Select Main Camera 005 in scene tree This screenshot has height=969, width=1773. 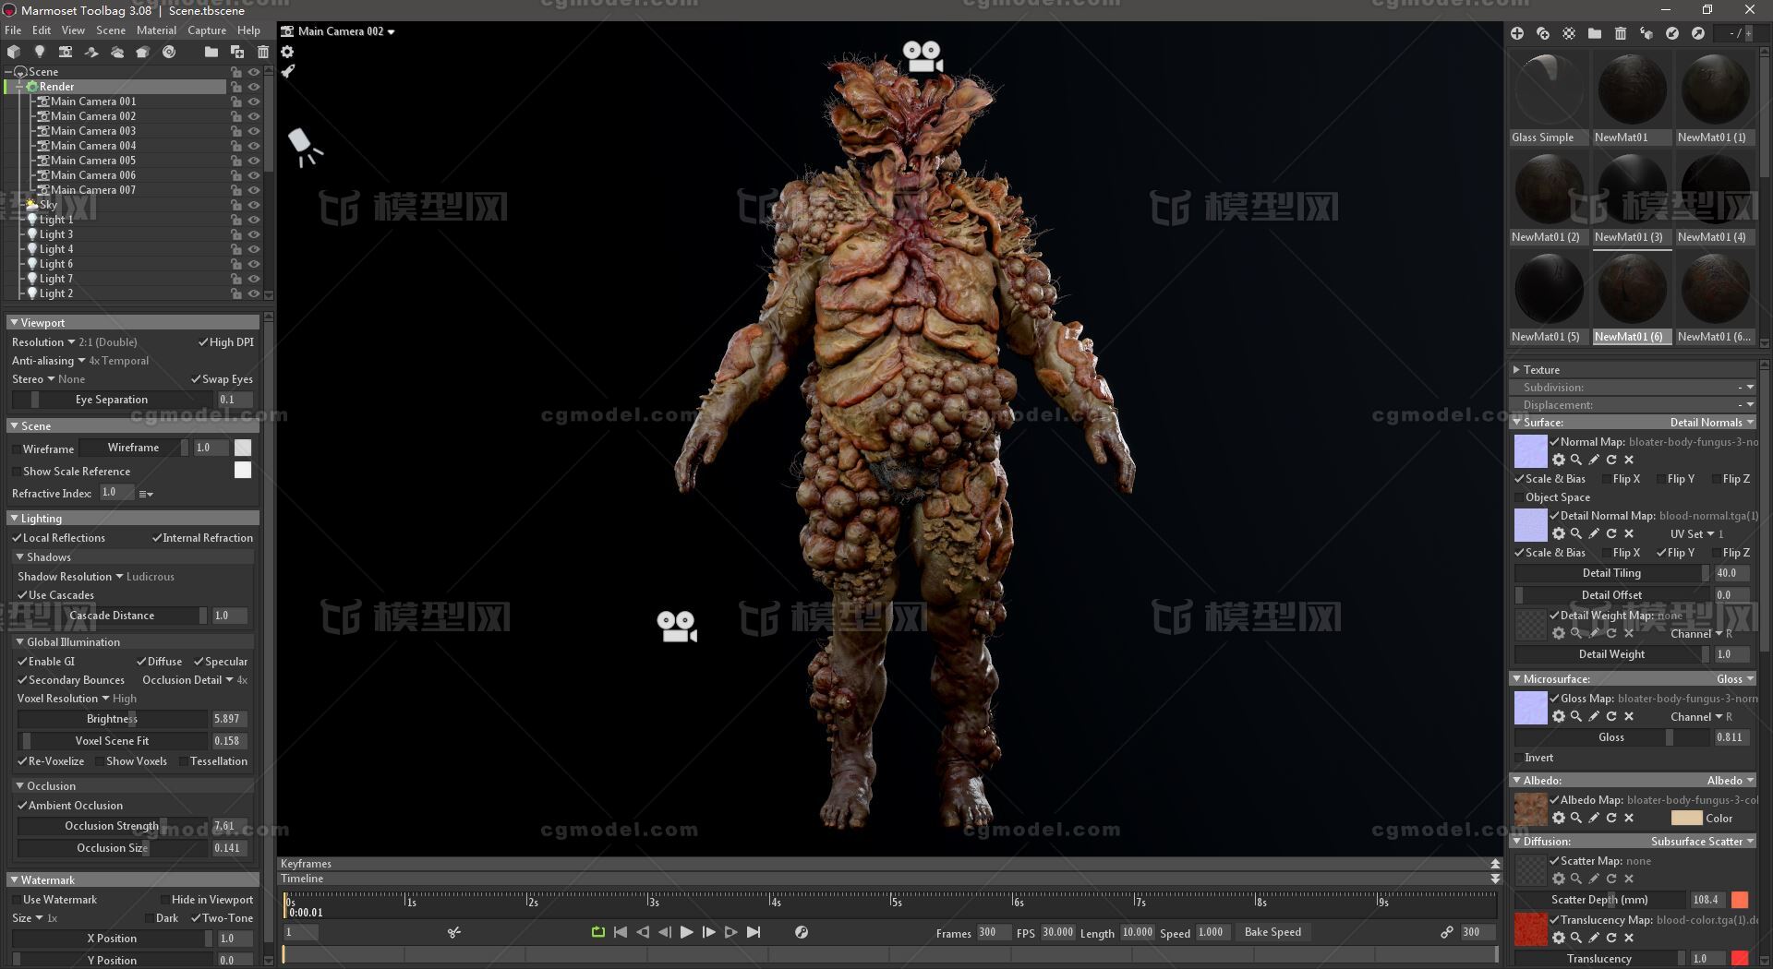point(93,161)
